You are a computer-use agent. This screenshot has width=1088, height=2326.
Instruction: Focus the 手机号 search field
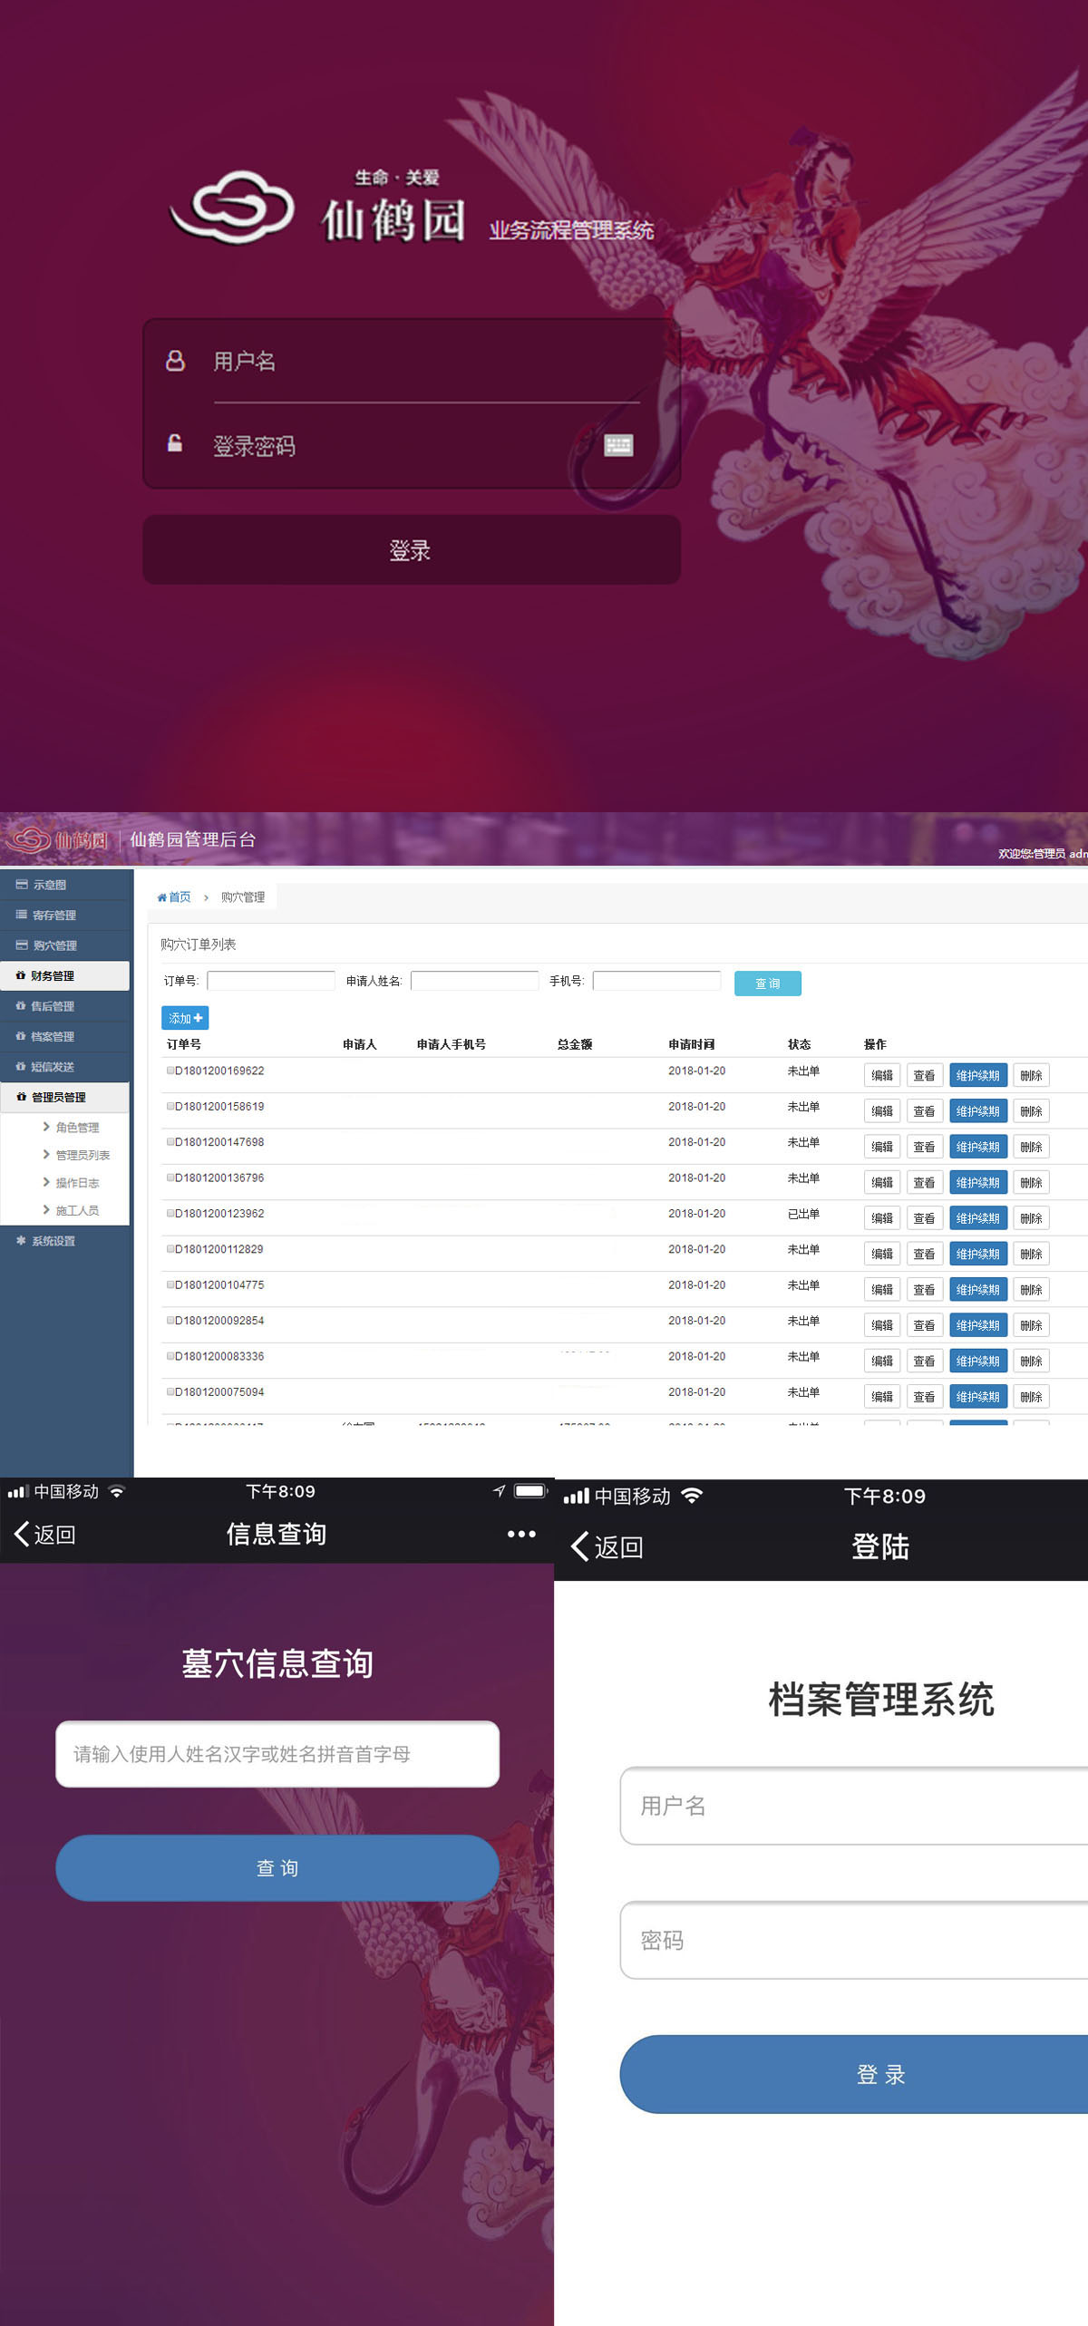tap(657, 981)
